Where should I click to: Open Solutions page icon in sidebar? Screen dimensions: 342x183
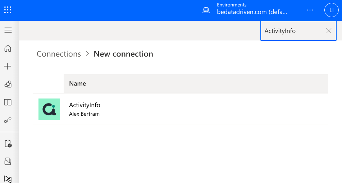[8, 161]
